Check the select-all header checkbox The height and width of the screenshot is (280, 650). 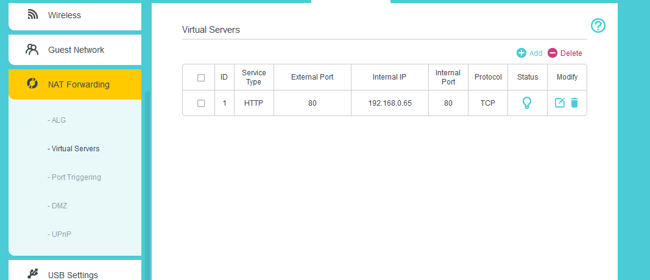201,78
